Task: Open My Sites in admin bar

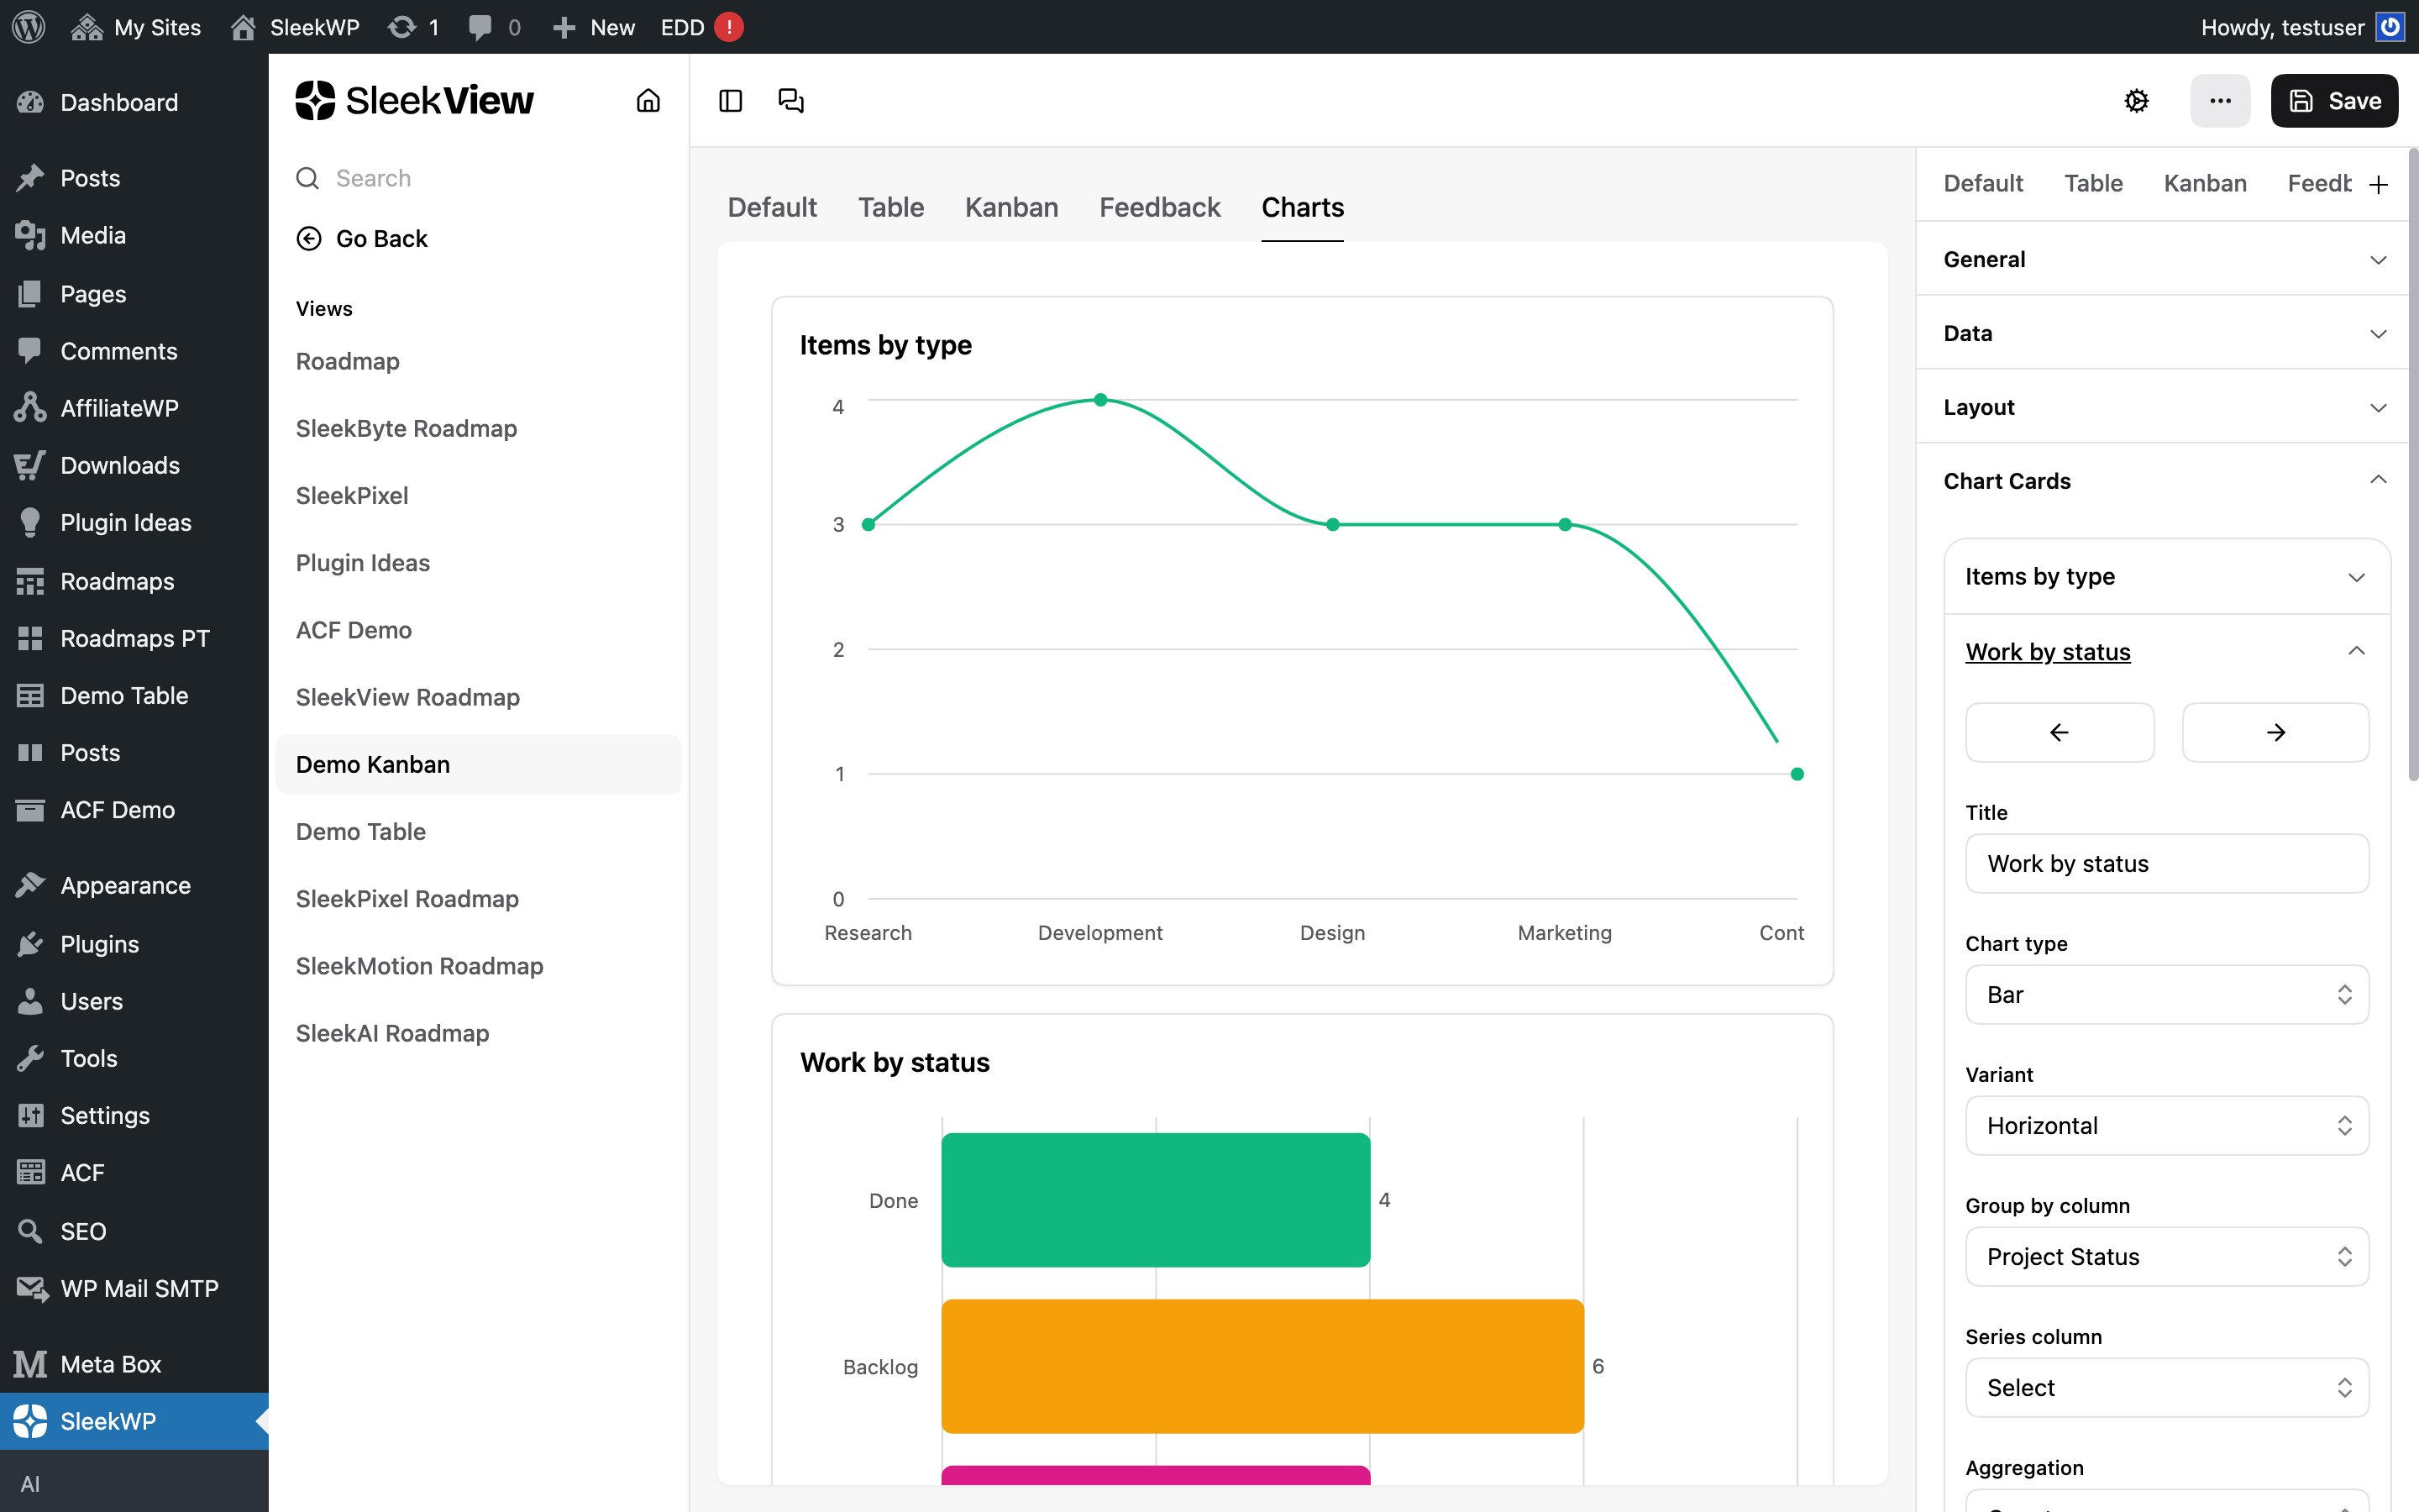Action: [x=137, y=27]
